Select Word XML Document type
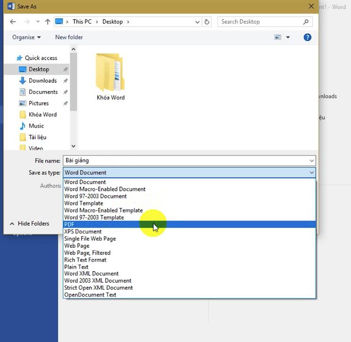This screenshot has height=342, width=351. click(189, 274)
